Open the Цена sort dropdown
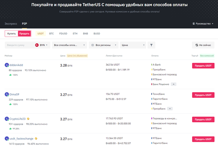 (133, 45)
